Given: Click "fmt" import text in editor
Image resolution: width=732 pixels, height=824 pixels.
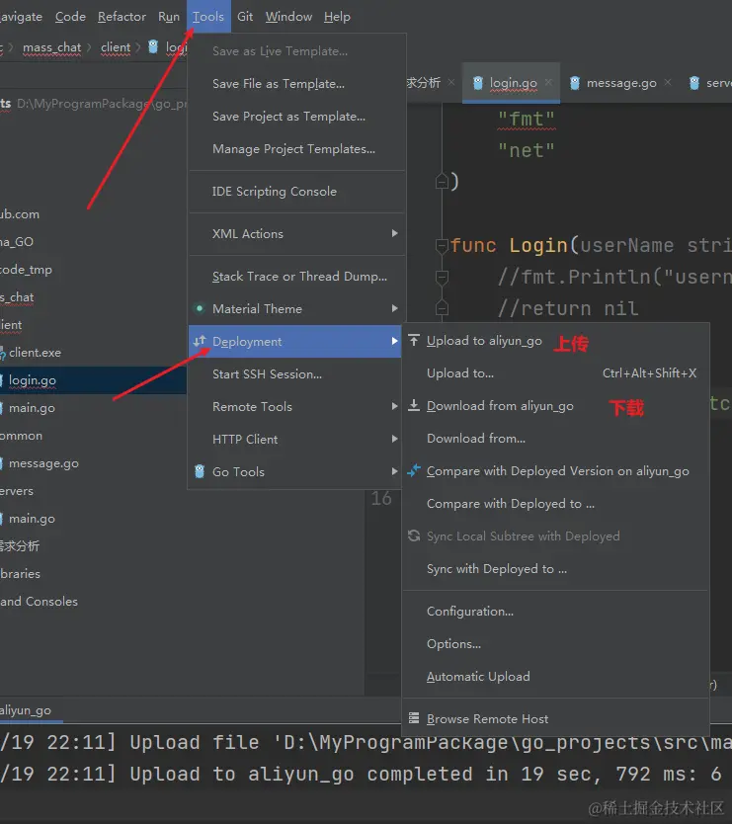Looking at the screenshot, I should coord(527,119).
